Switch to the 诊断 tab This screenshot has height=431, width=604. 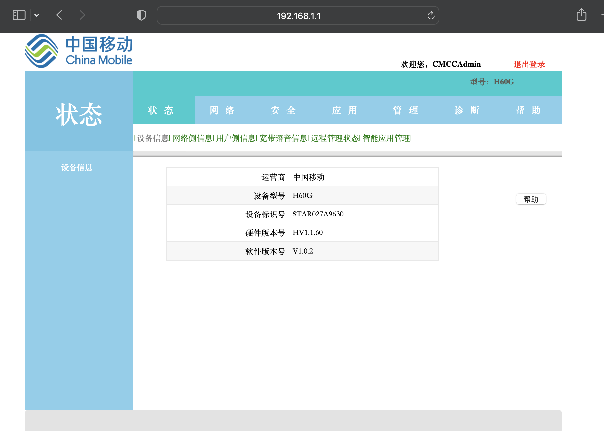[467, 110]
